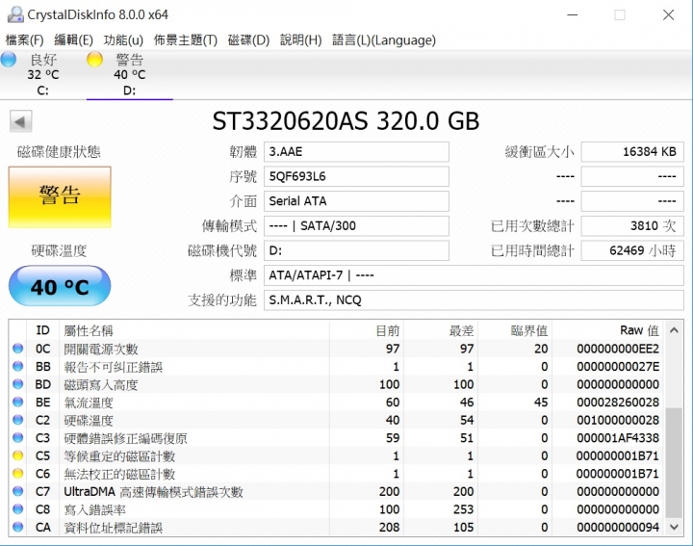
Task: Click the power on count field 3810 次
Action: [632, 226]
